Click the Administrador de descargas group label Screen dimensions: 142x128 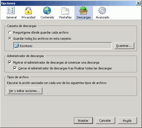pyautogui.click(x=25, y=56)
